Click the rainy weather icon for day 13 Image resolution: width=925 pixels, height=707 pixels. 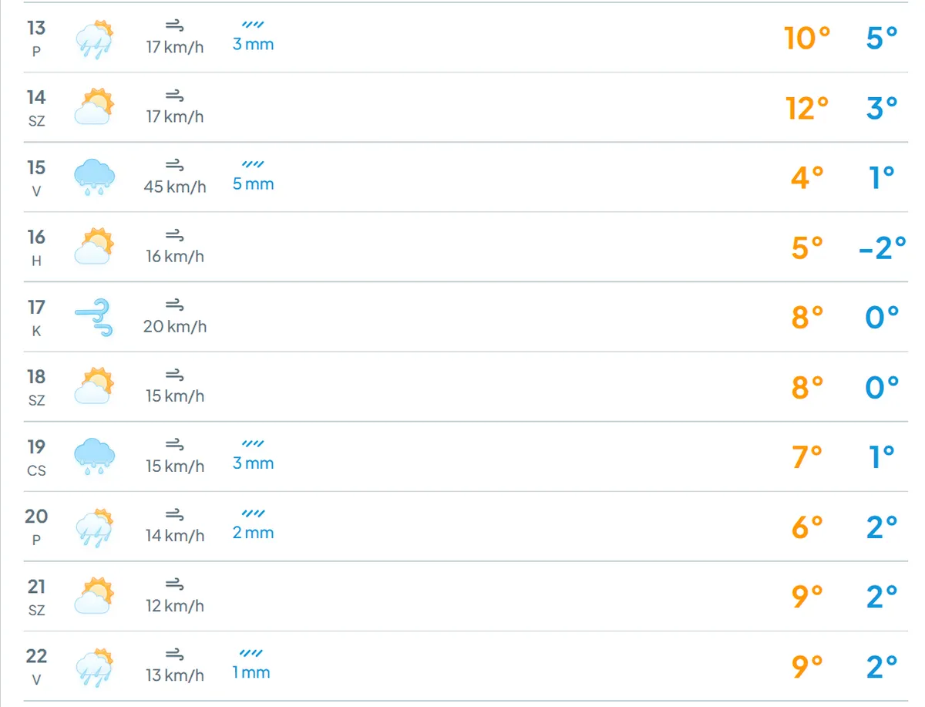tap(94, 39)
